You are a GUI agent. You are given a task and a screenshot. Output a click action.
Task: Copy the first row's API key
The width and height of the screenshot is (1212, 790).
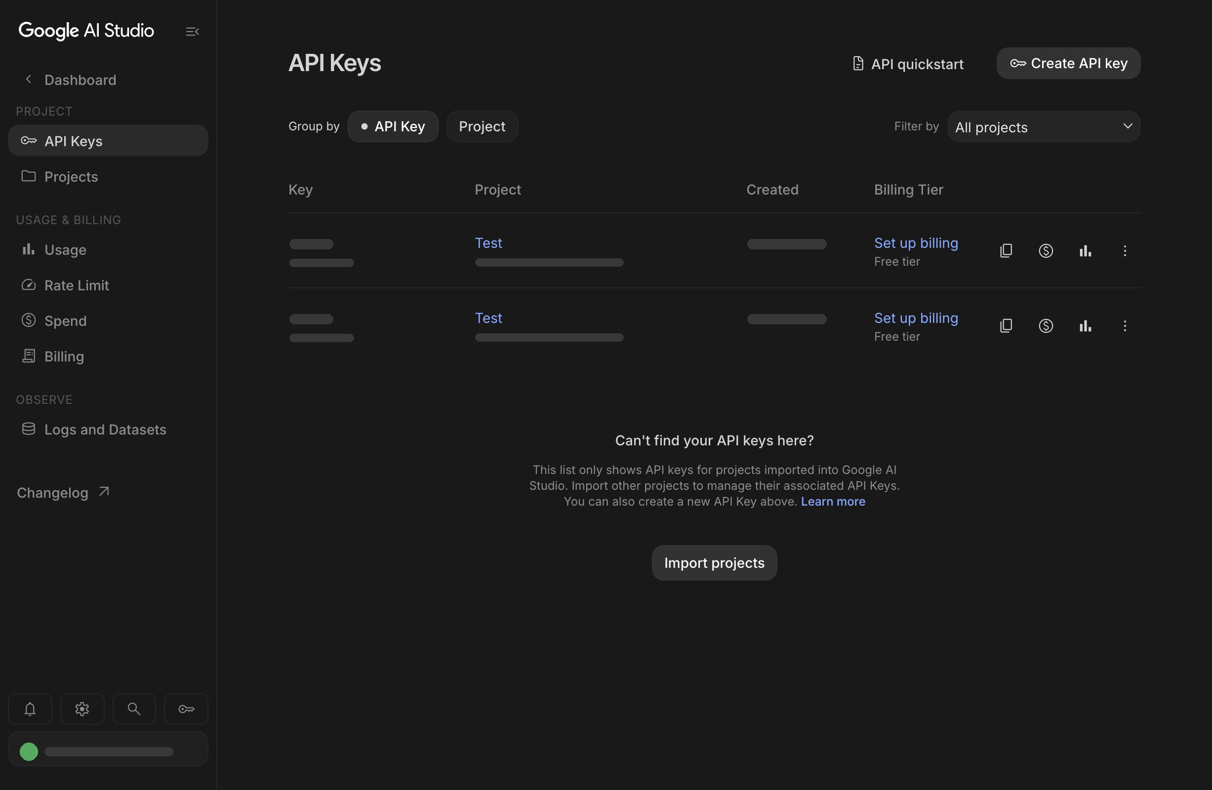point(1006,250)
